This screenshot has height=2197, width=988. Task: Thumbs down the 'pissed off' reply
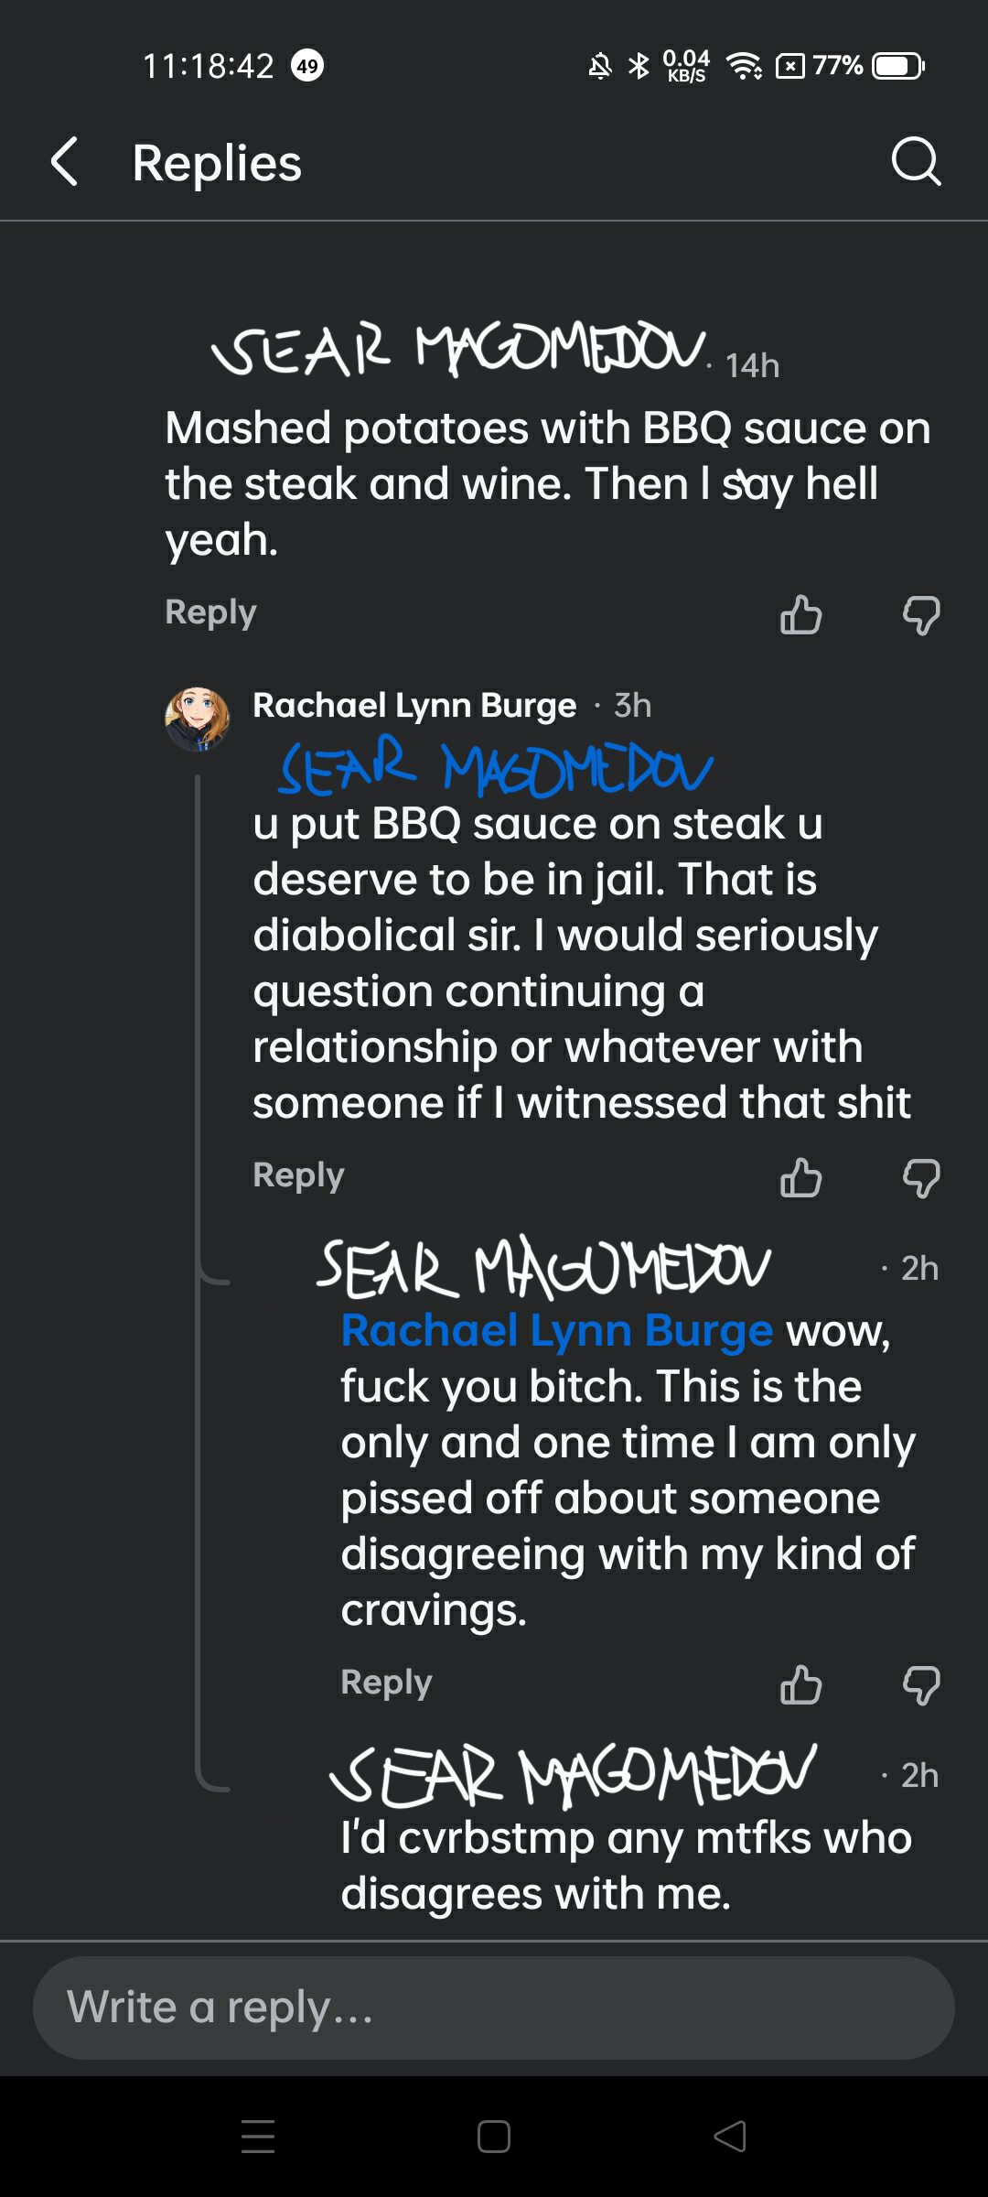921,1684
